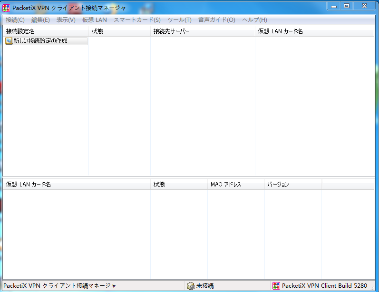Click the splitter between the two list panes

[x=189, y=177]
